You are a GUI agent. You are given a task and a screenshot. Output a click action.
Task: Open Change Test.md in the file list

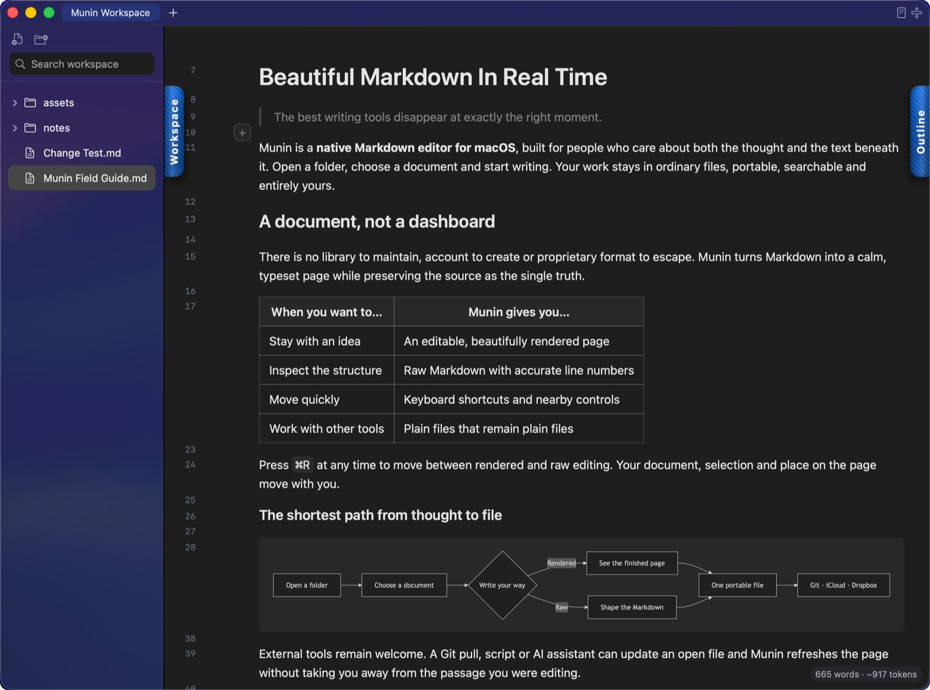coord(82,153)
